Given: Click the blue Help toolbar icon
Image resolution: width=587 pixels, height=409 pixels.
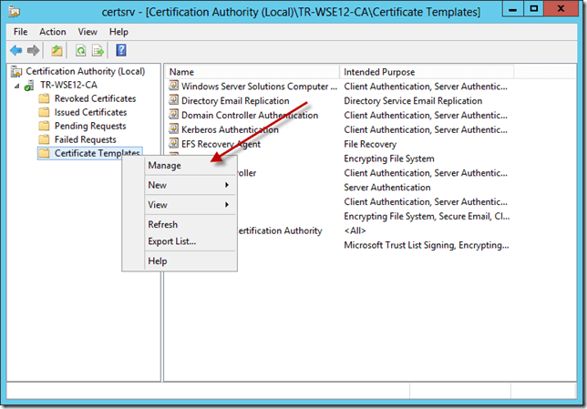Looking at the screenshot, I should tap(120, 50).
